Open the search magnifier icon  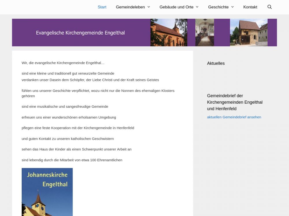point(269,7)
